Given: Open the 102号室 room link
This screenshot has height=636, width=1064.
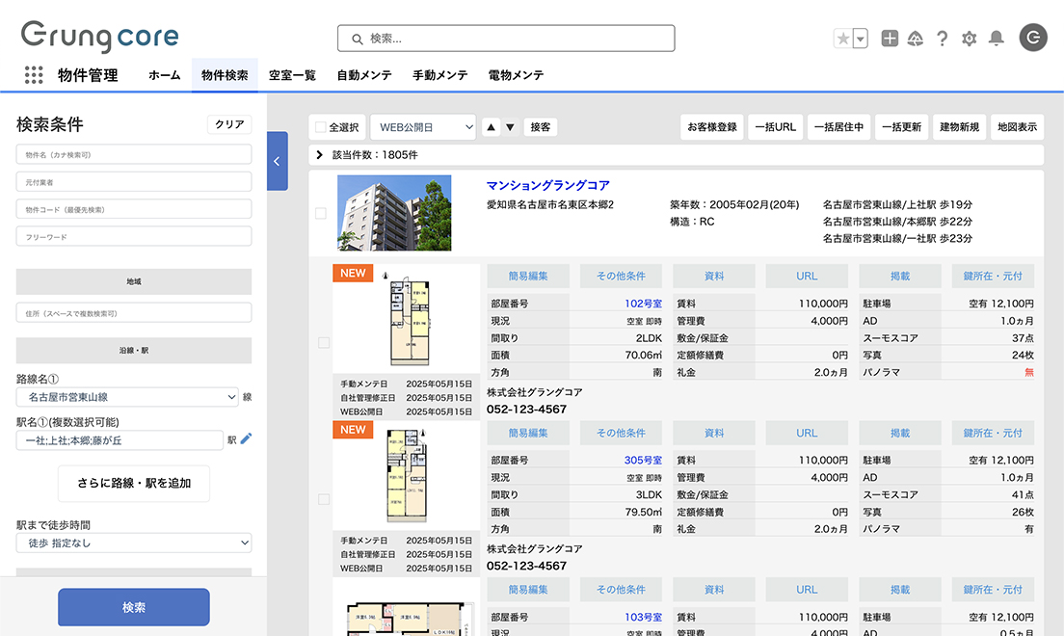Looking at the screenshot, I should (643, 304).
